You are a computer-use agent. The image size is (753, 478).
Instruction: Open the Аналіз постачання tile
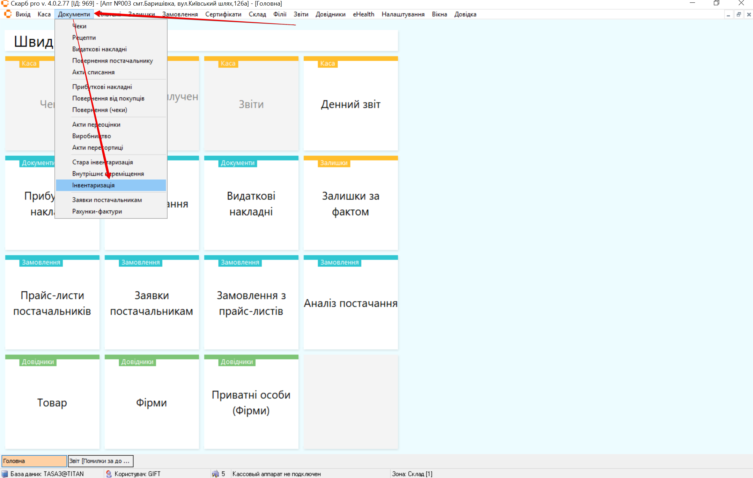[350, 303]
